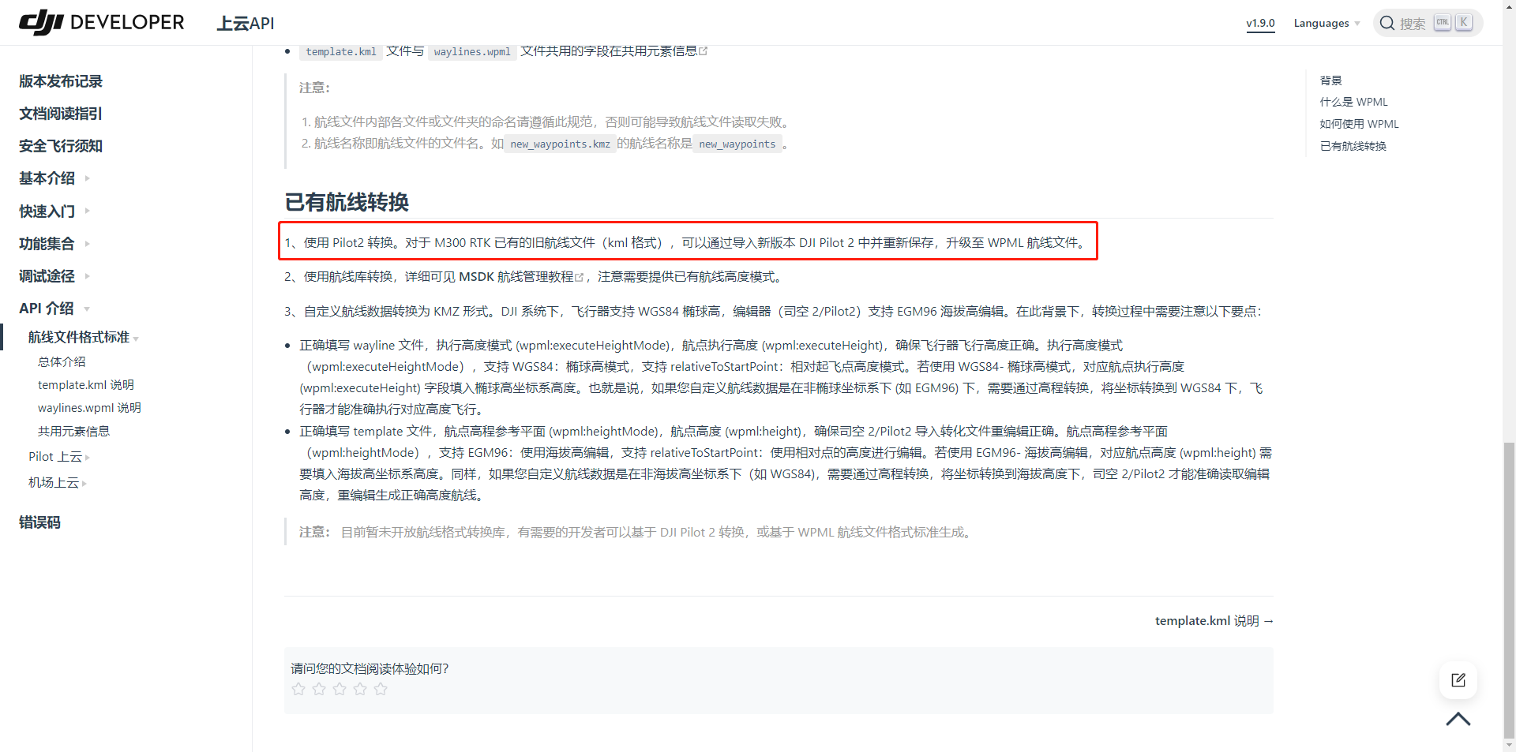This screenshot has height=752, width=1516.
Task: Click the template.kml code tag
Action: coord(341,51)
